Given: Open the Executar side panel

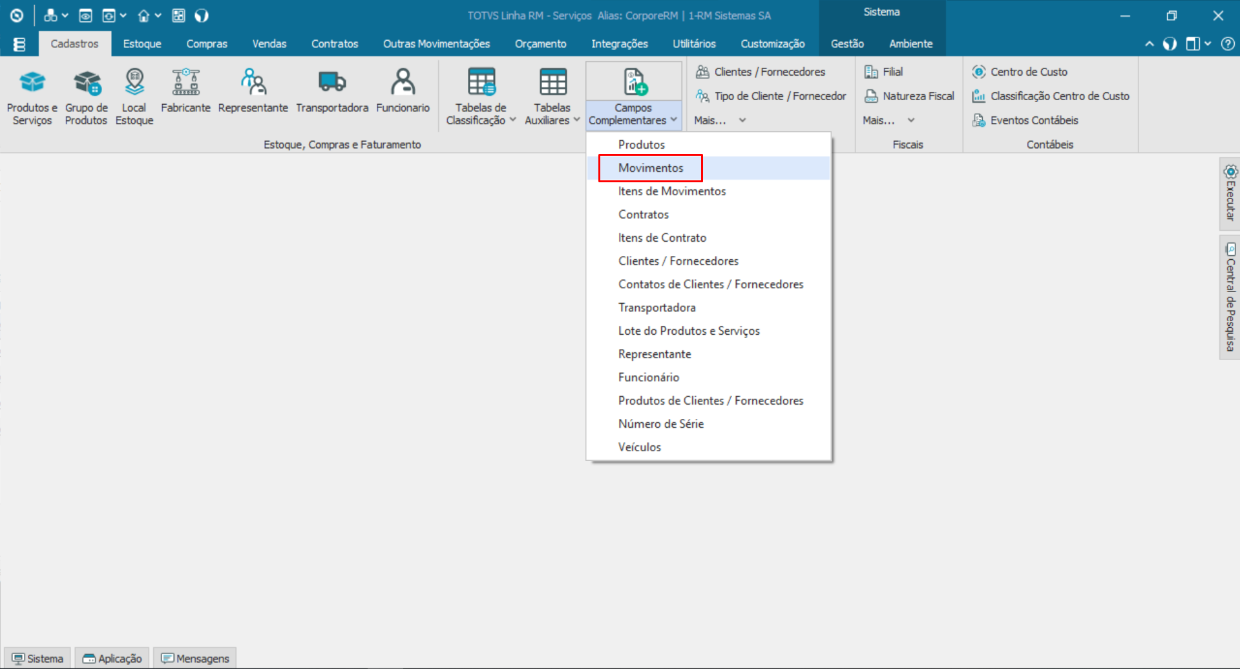Looking at the screenshot, I should click(1230, 194).
